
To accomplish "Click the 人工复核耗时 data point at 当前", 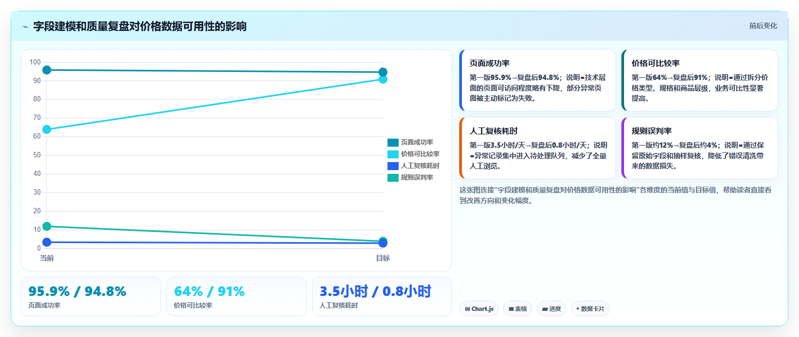I will point(46,242).
